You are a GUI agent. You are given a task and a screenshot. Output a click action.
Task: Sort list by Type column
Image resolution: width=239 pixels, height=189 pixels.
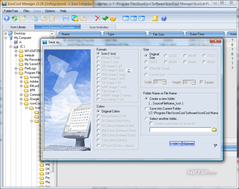pos(125,34)
